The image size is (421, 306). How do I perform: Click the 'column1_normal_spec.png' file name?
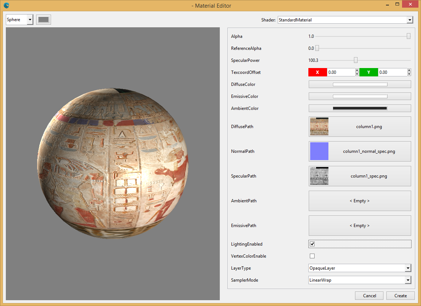(369, 151)
